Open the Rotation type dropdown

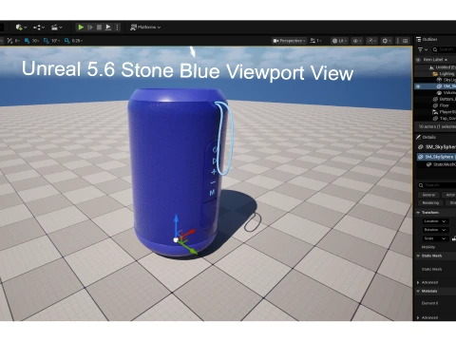pos(435,230)
